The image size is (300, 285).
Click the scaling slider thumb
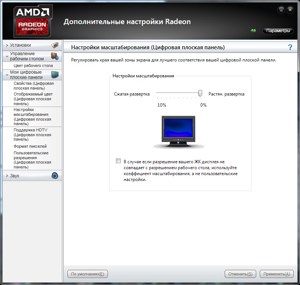pos(200,93)
